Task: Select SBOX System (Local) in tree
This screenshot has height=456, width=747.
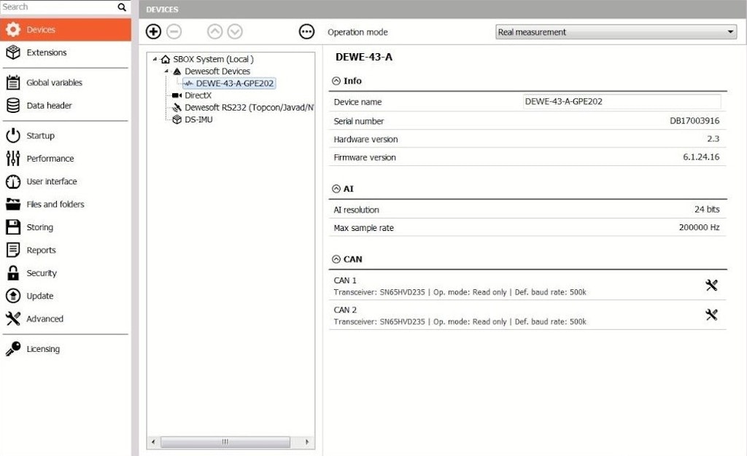Action: coord(213,60)
